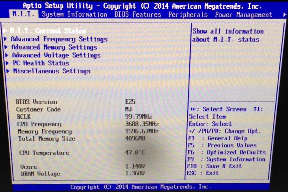Click arrow beside Advanced Frequency Settings
The height and width of the screenshot is (192, 288).
point(6,39)
